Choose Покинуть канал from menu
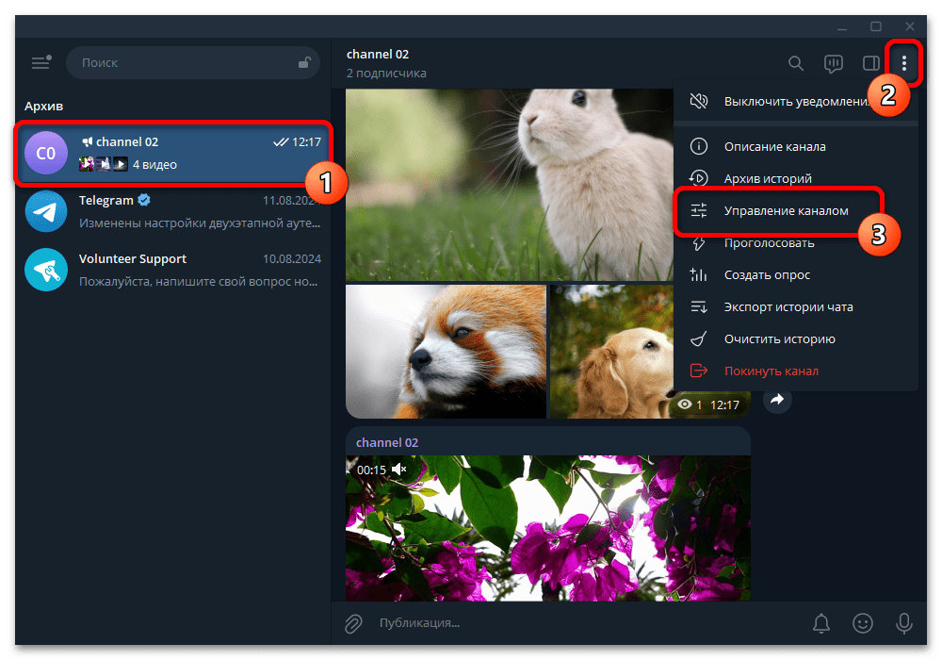 (771, 371)
